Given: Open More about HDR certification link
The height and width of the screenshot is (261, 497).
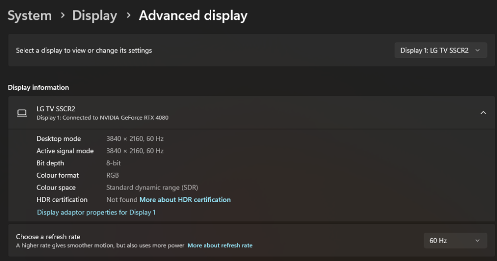Looking at the screenshot, I should click(x=185, y=200).
